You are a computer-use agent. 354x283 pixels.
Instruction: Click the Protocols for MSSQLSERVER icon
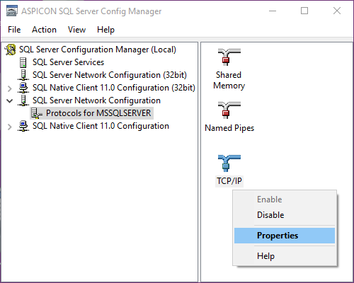(x=37, y=113)
